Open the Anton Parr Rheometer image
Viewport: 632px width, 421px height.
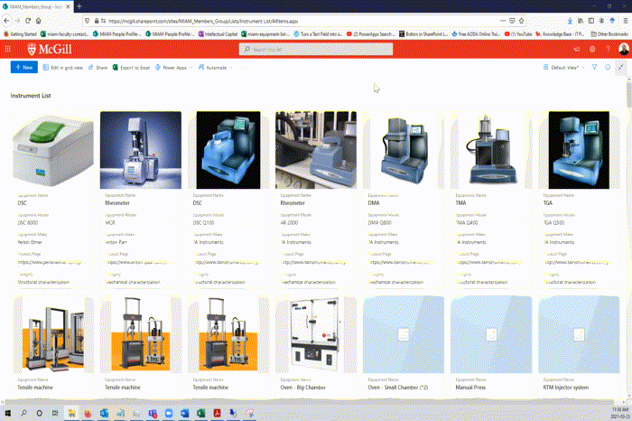click(141, 150)
